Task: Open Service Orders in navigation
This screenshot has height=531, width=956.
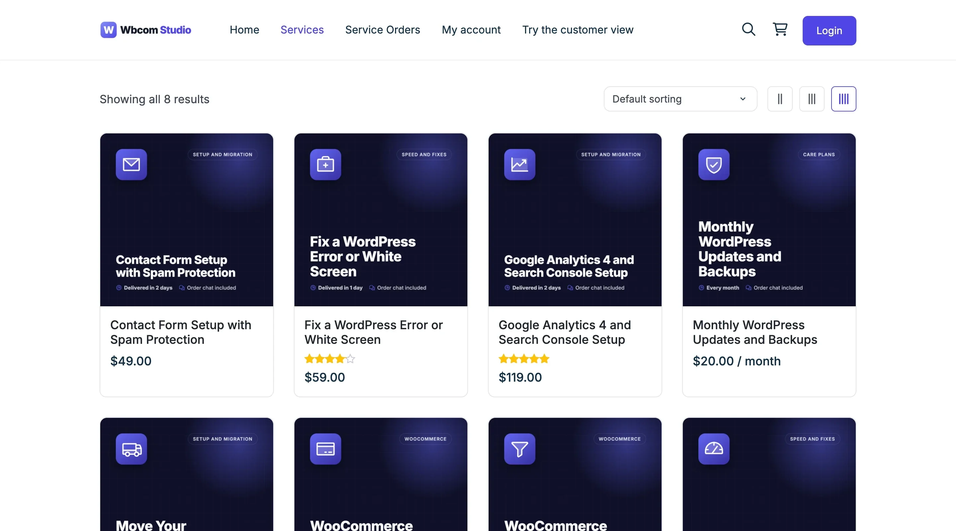Action: [x=383, y=30]
